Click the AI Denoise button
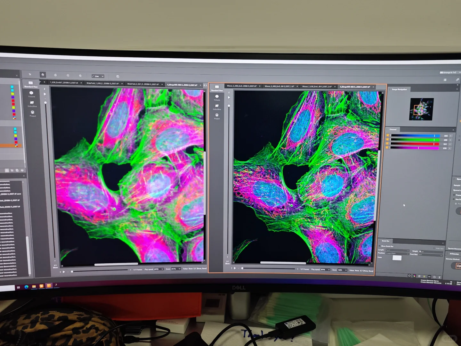This screenshot has width=461, height=346. (x=454, y=254)
